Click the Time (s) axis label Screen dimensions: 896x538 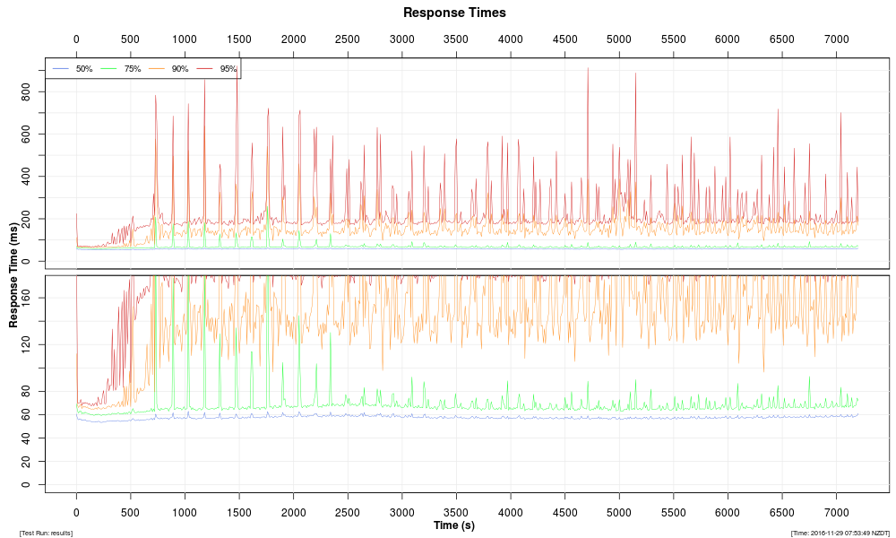pyautogui.click(x=454, y=525)
